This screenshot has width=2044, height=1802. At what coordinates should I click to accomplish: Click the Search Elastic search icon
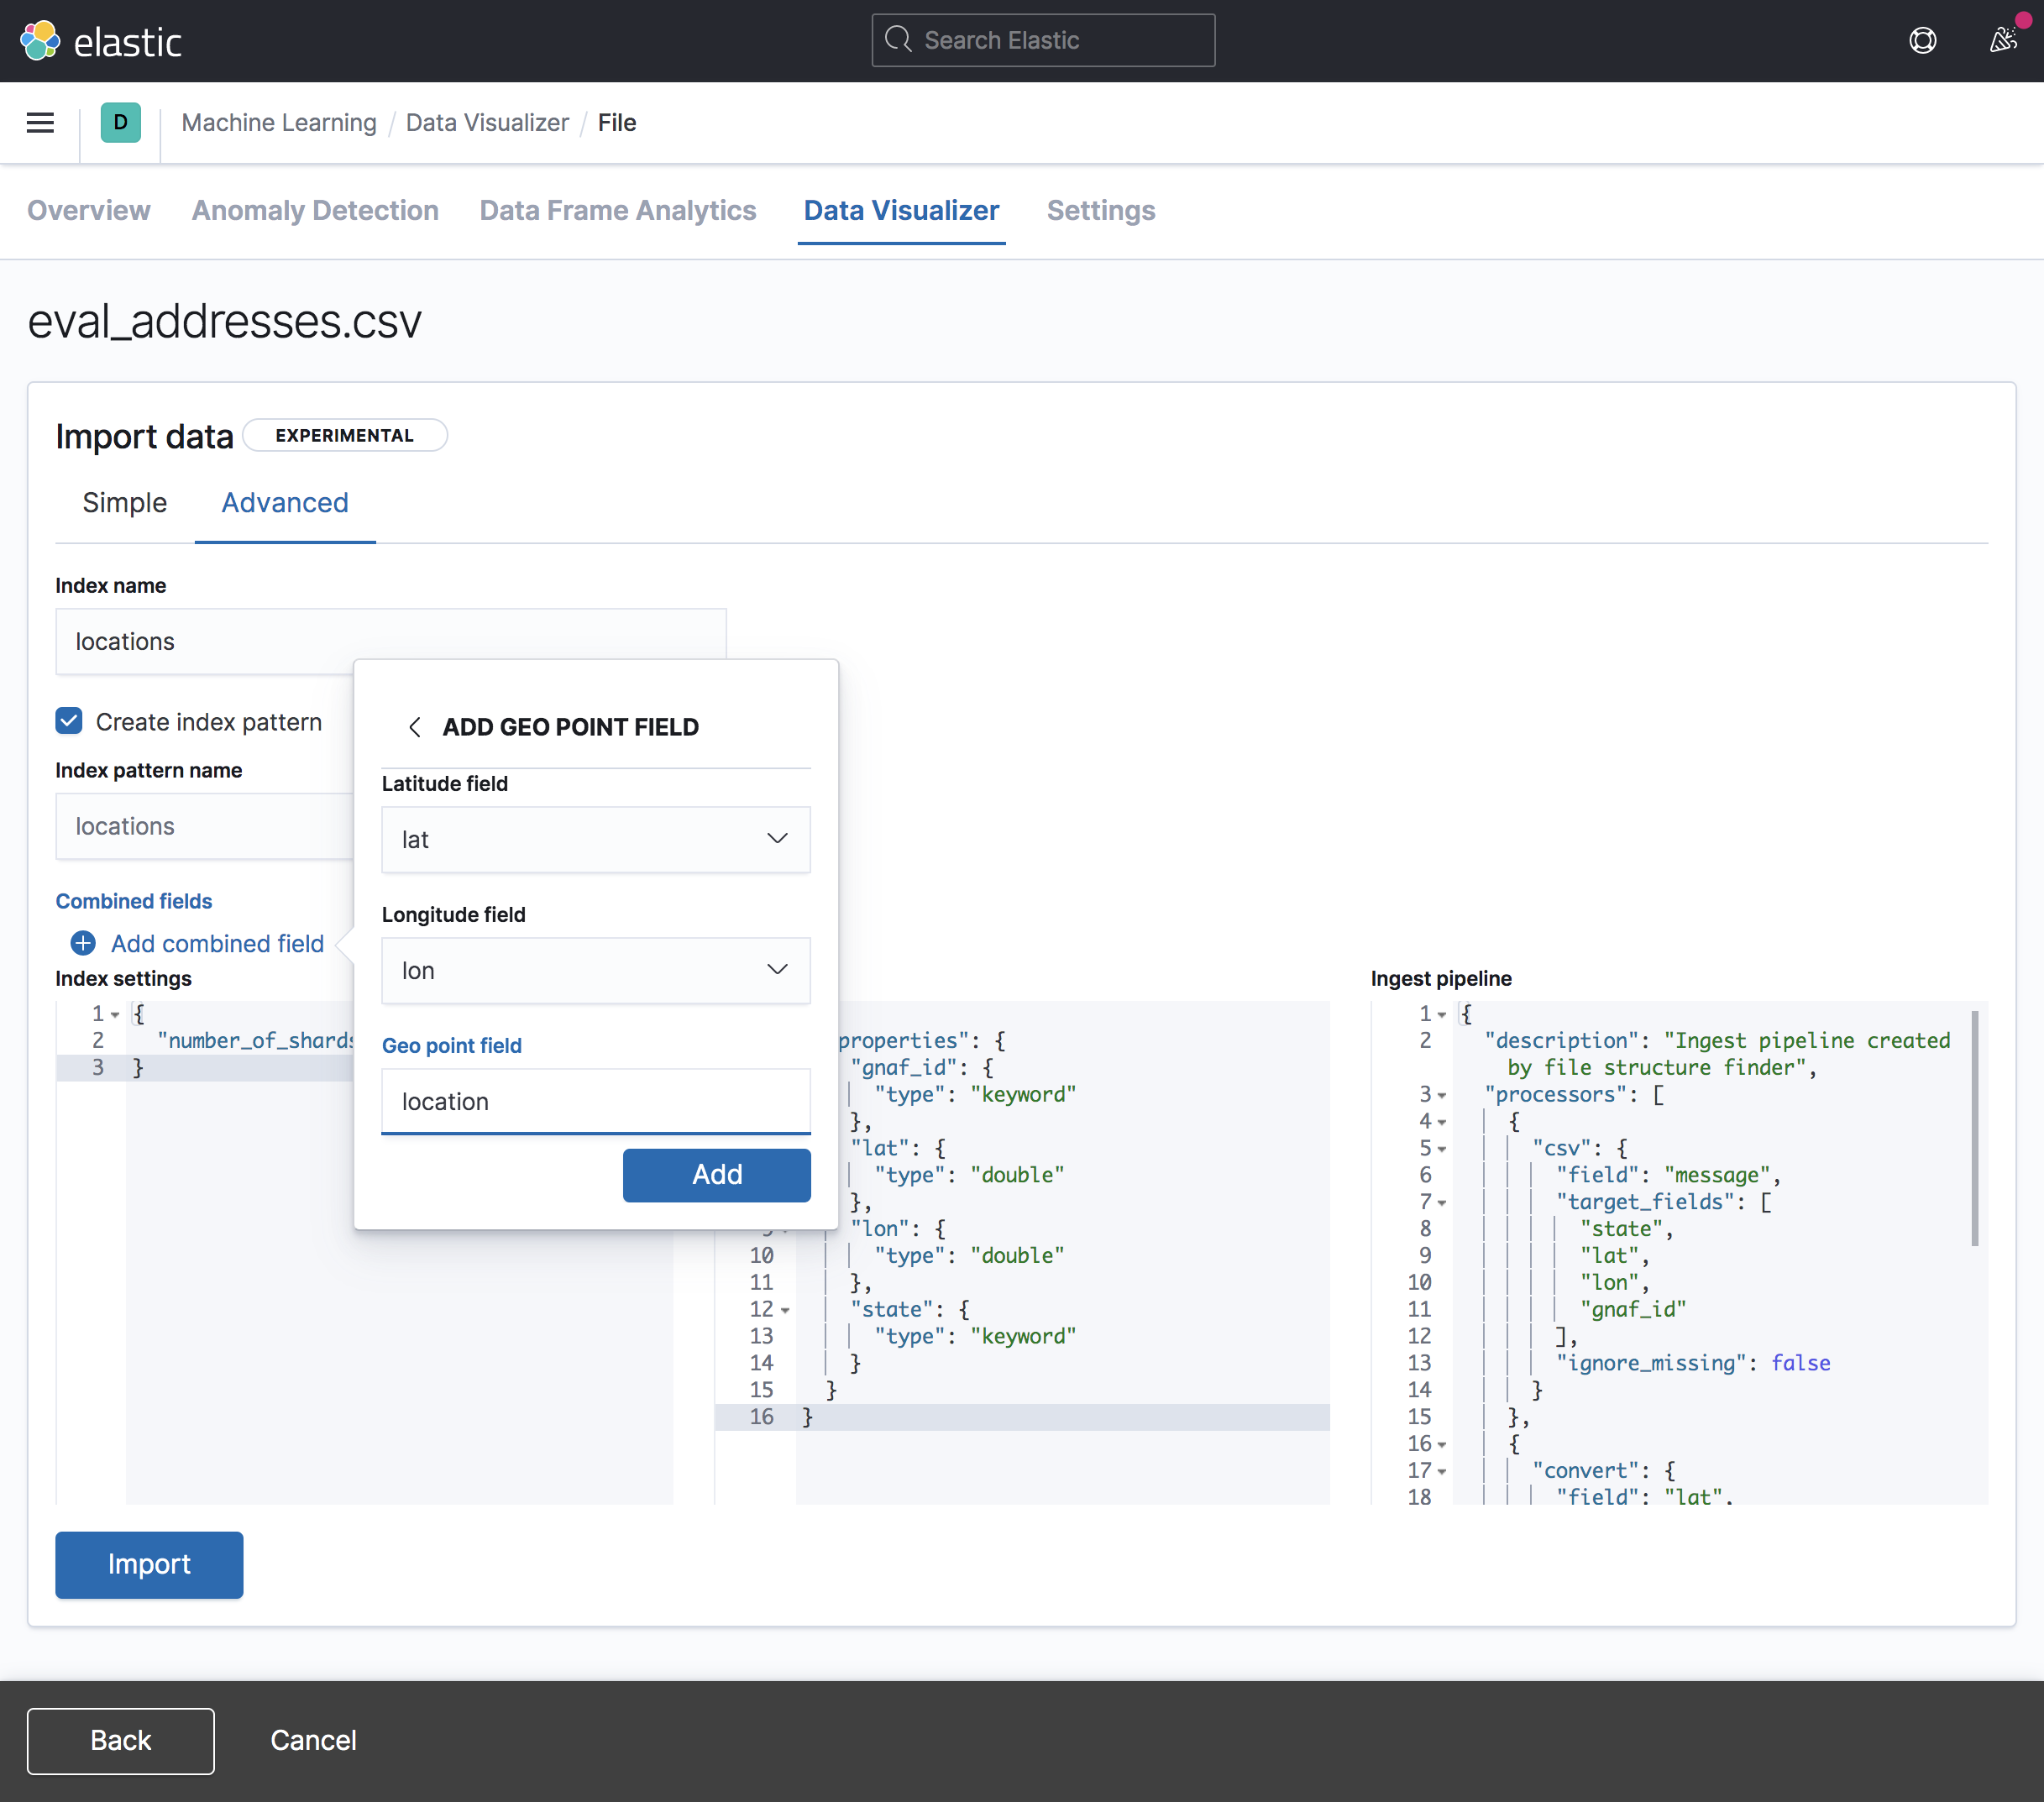point(898,40)
